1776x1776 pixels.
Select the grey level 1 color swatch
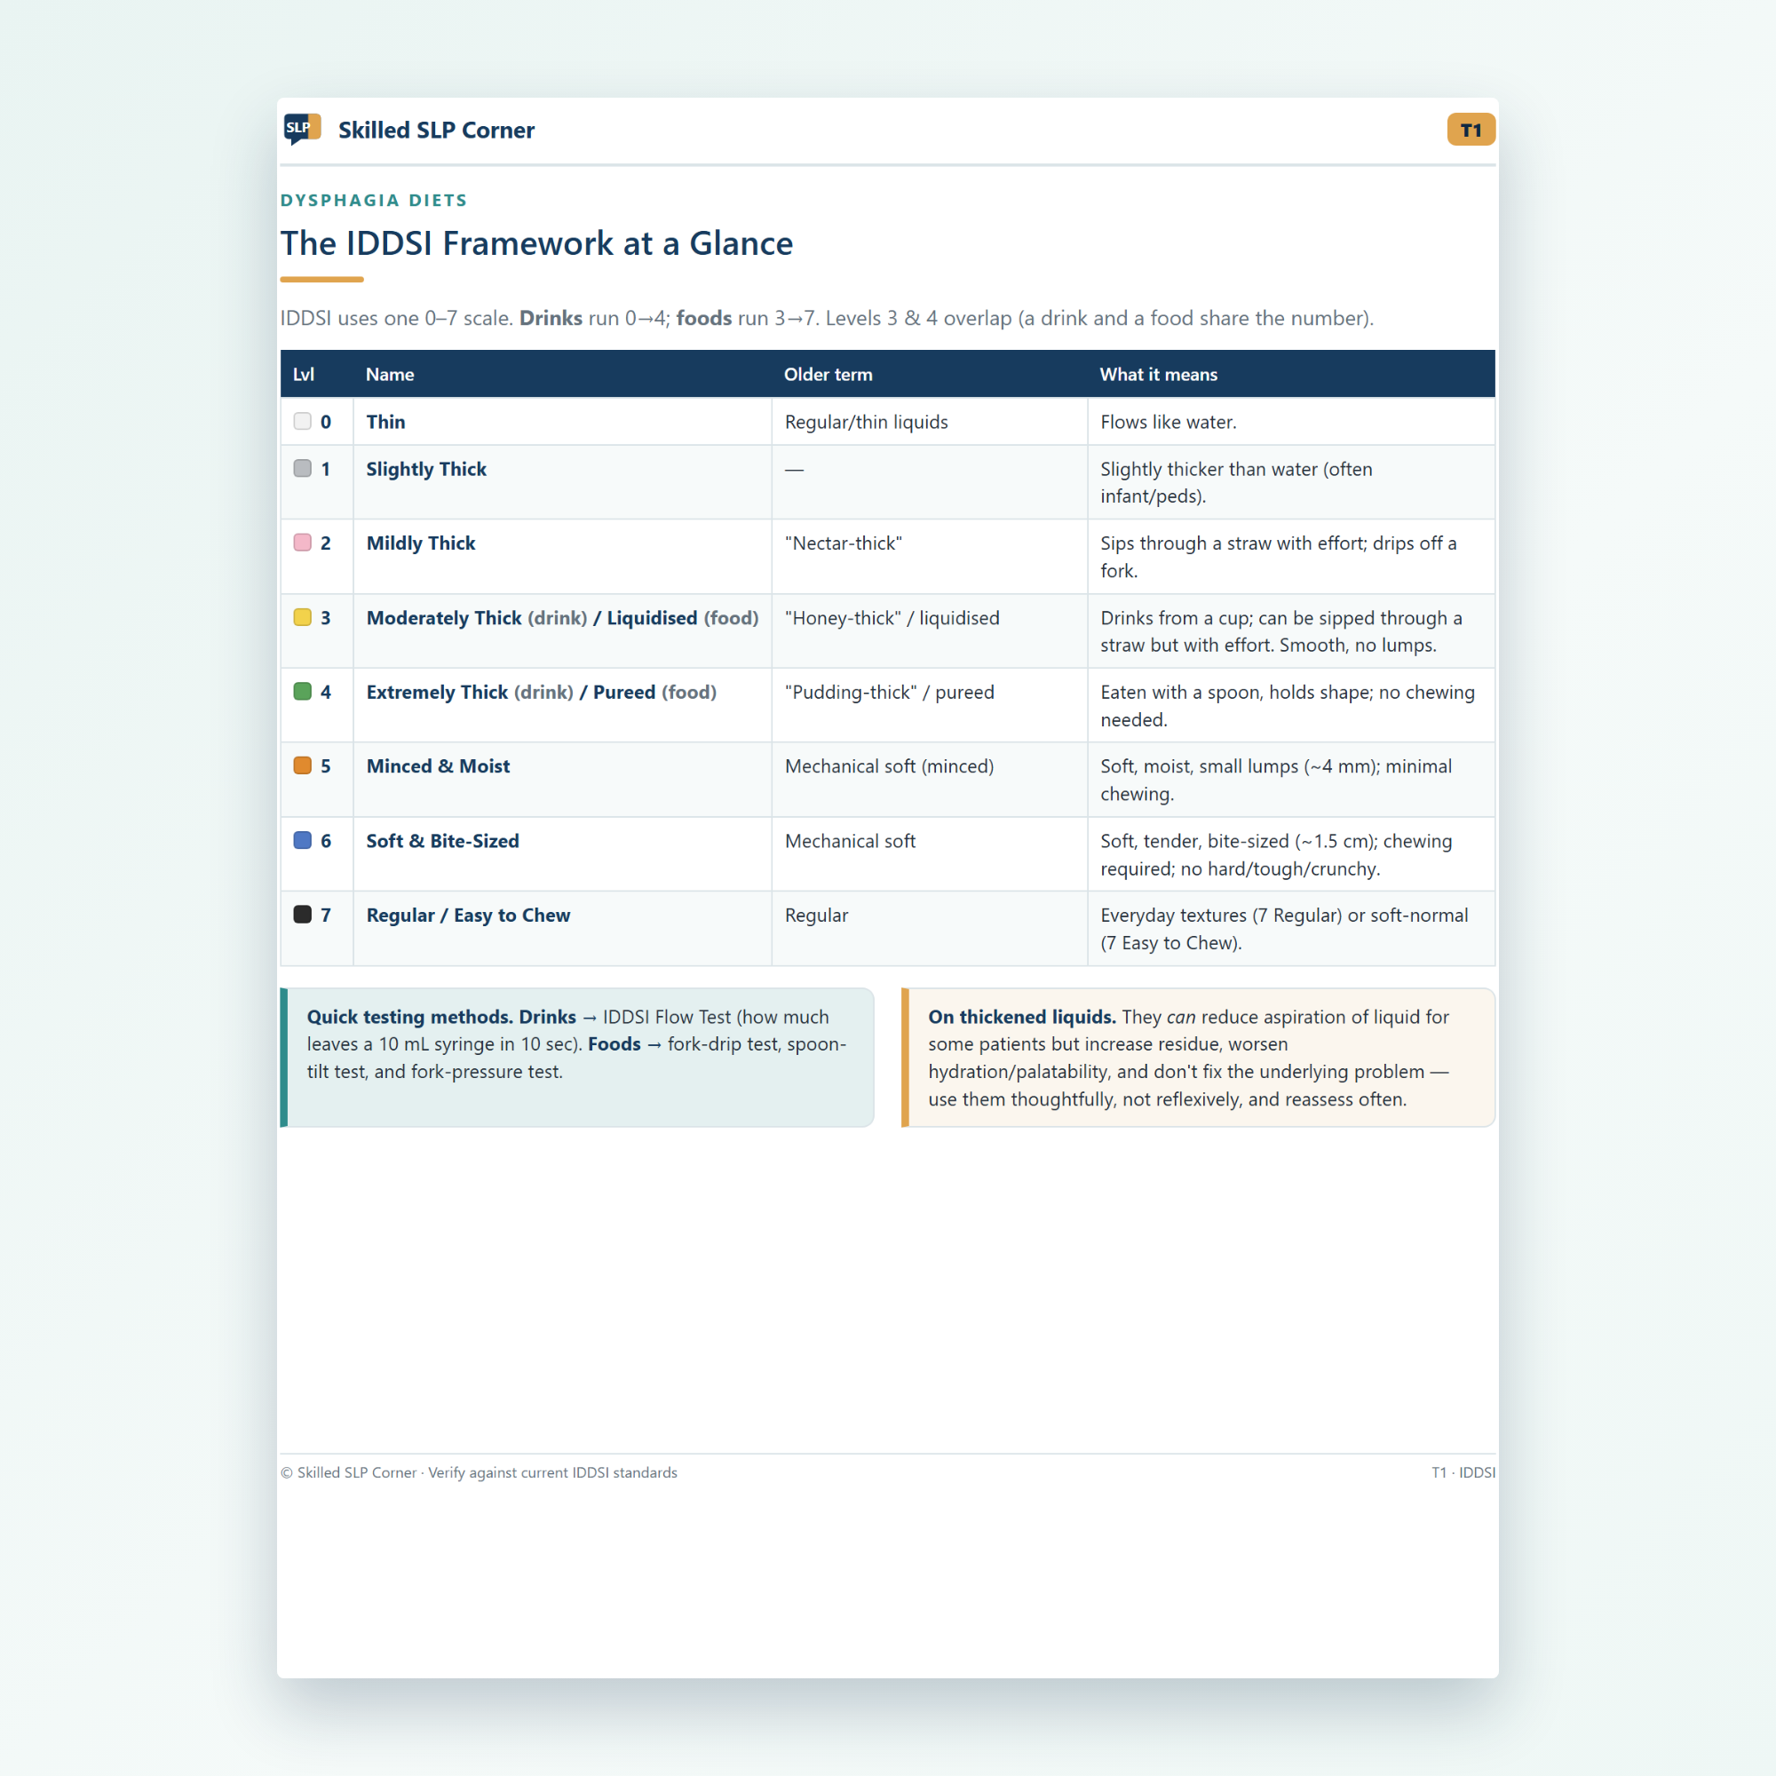click(x=303, y=468)
